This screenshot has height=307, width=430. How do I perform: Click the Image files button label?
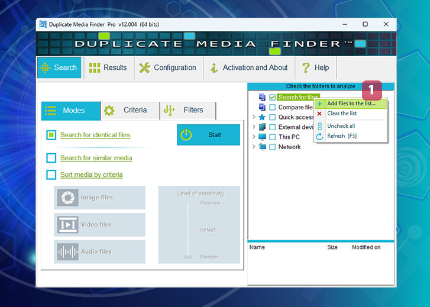click(x=97, y=198)
